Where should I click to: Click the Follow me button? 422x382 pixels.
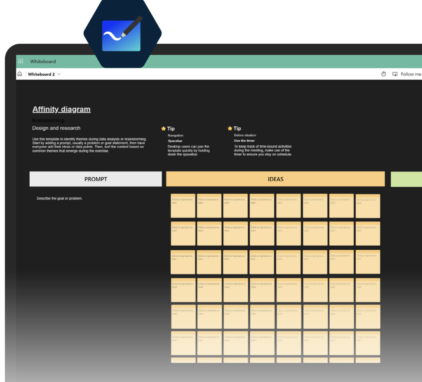tap(407, 74)
